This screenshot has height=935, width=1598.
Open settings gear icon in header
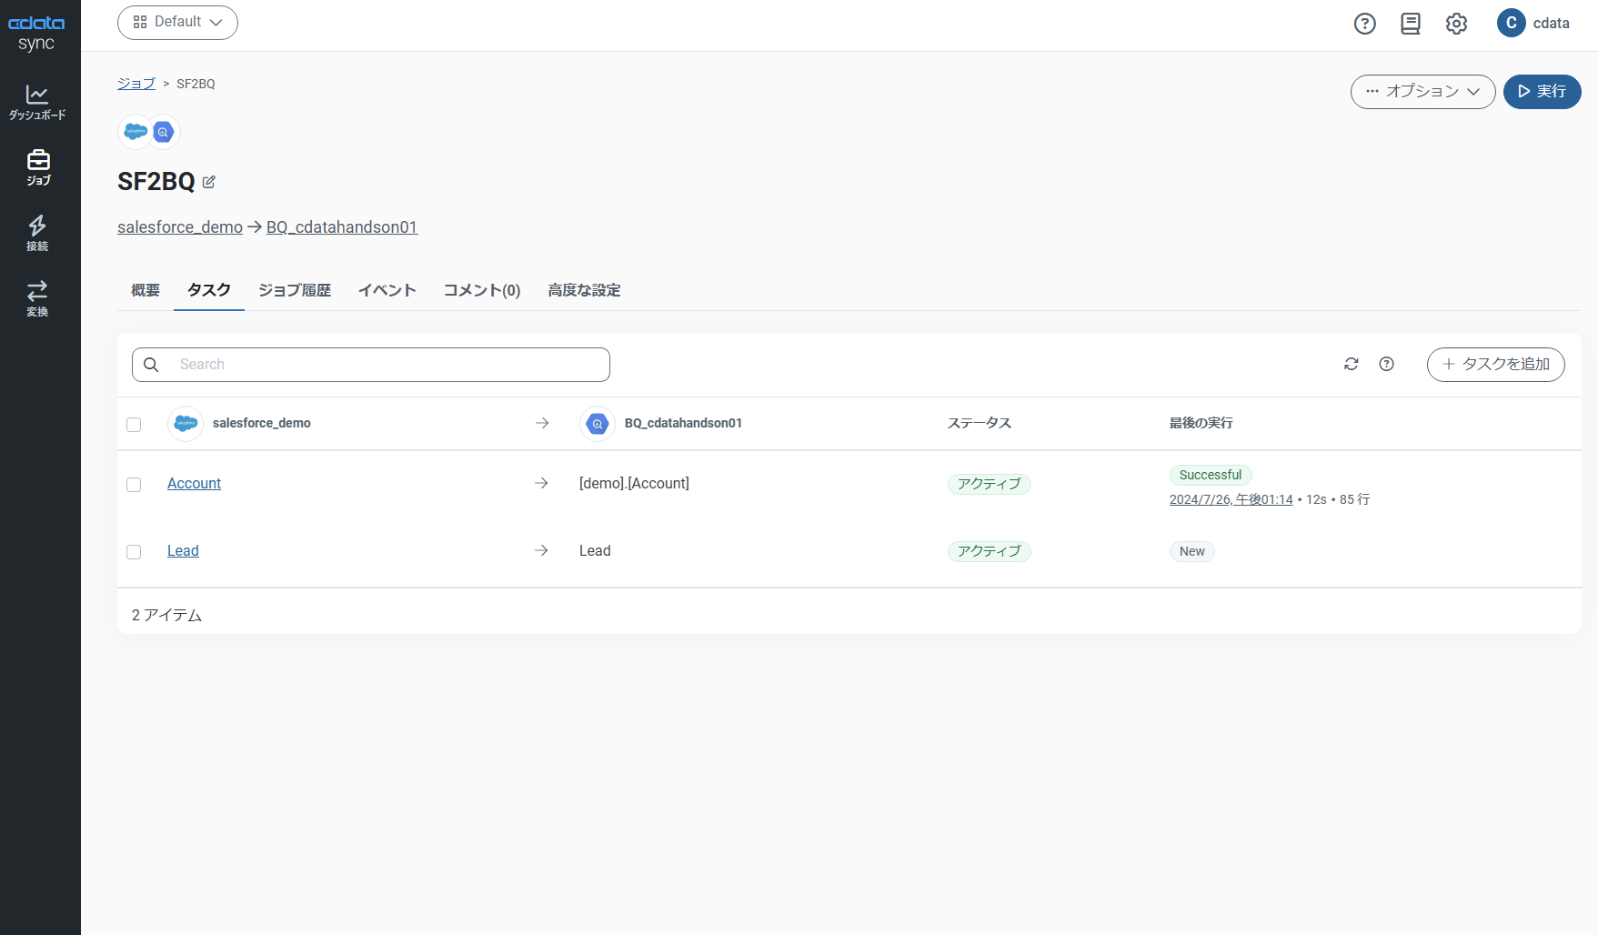pyautogui.click(x=1456, y=24)
